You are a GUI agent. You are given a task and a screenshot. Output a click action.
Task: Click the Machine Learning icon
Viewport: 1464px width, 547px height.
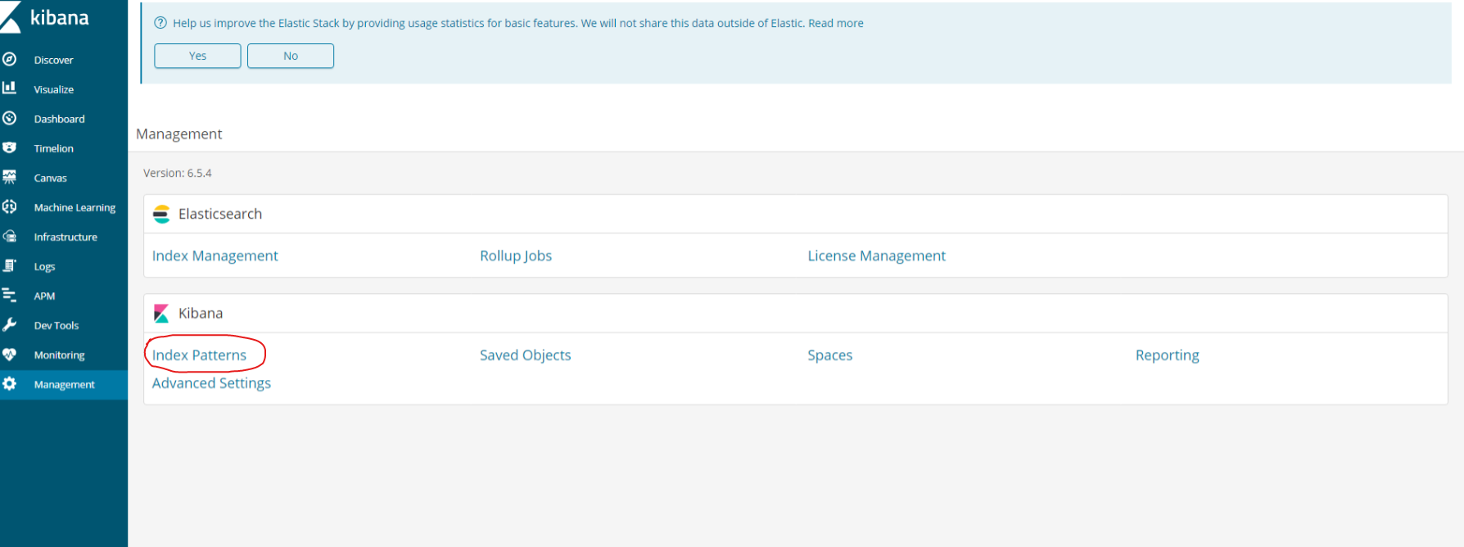[10, 206]
